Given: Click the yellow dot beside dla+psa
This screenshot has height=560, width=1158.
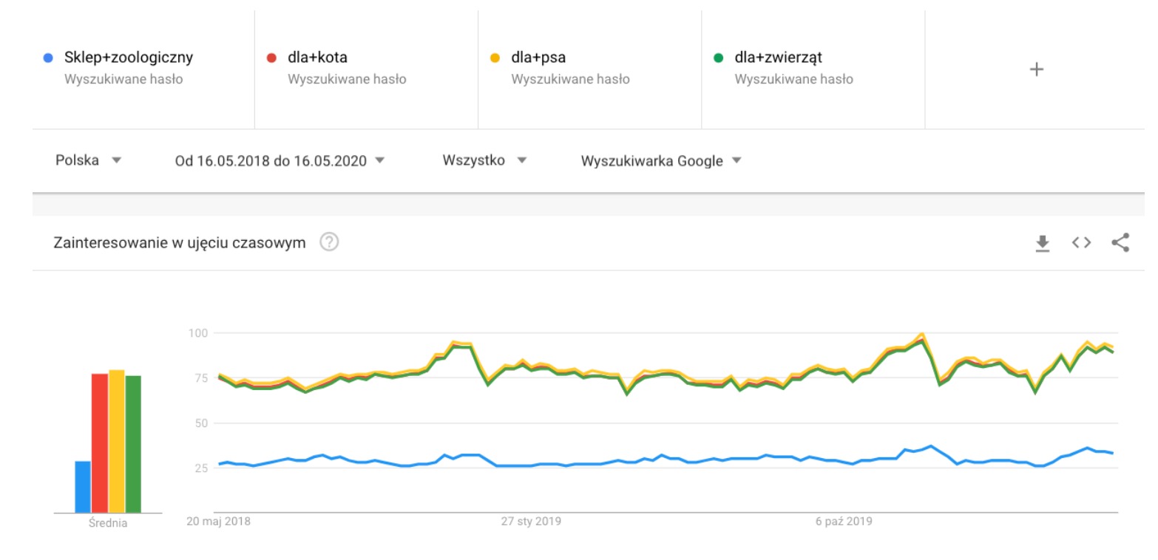Looking at the screenshot, I should [495, 58].
